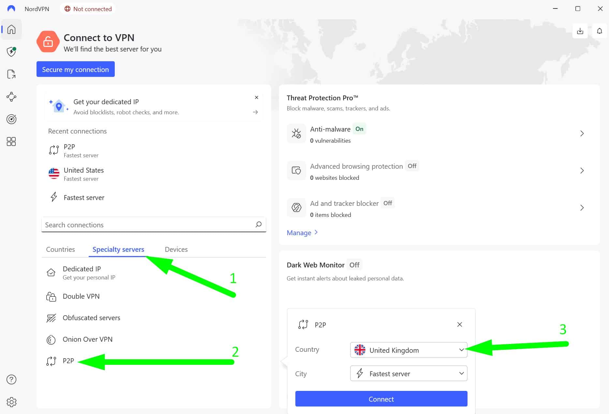609x414 pixels.
Task: Click the dedicated IP location pin icon
Action: [59, 106]
